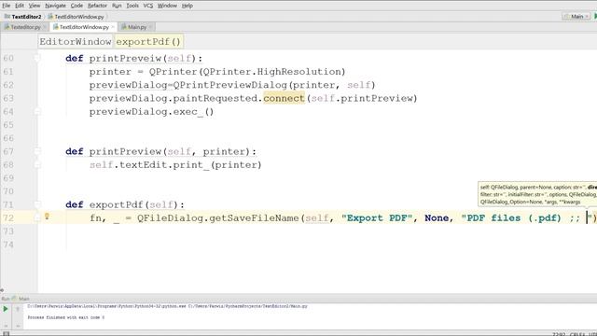Open the Window menu
This screenshot has height=336, width=597.
(x=167, y=6)
